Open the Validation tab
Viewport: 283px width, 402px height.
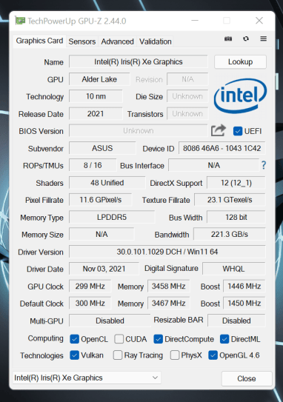click(156, 41)
